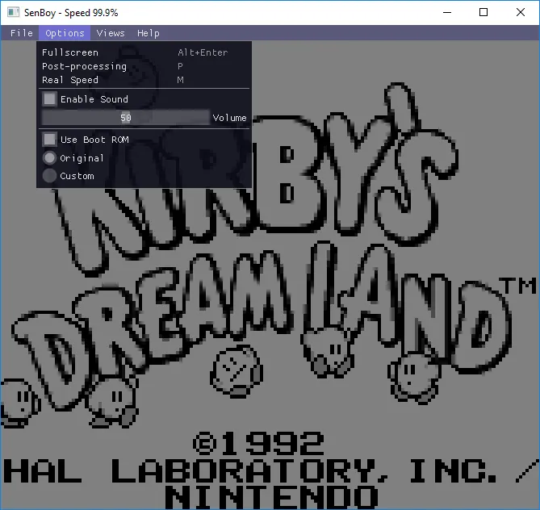Click the Volume slider showing 50
540x510 pixels.
pyautogui.click(x=126, y=118)
